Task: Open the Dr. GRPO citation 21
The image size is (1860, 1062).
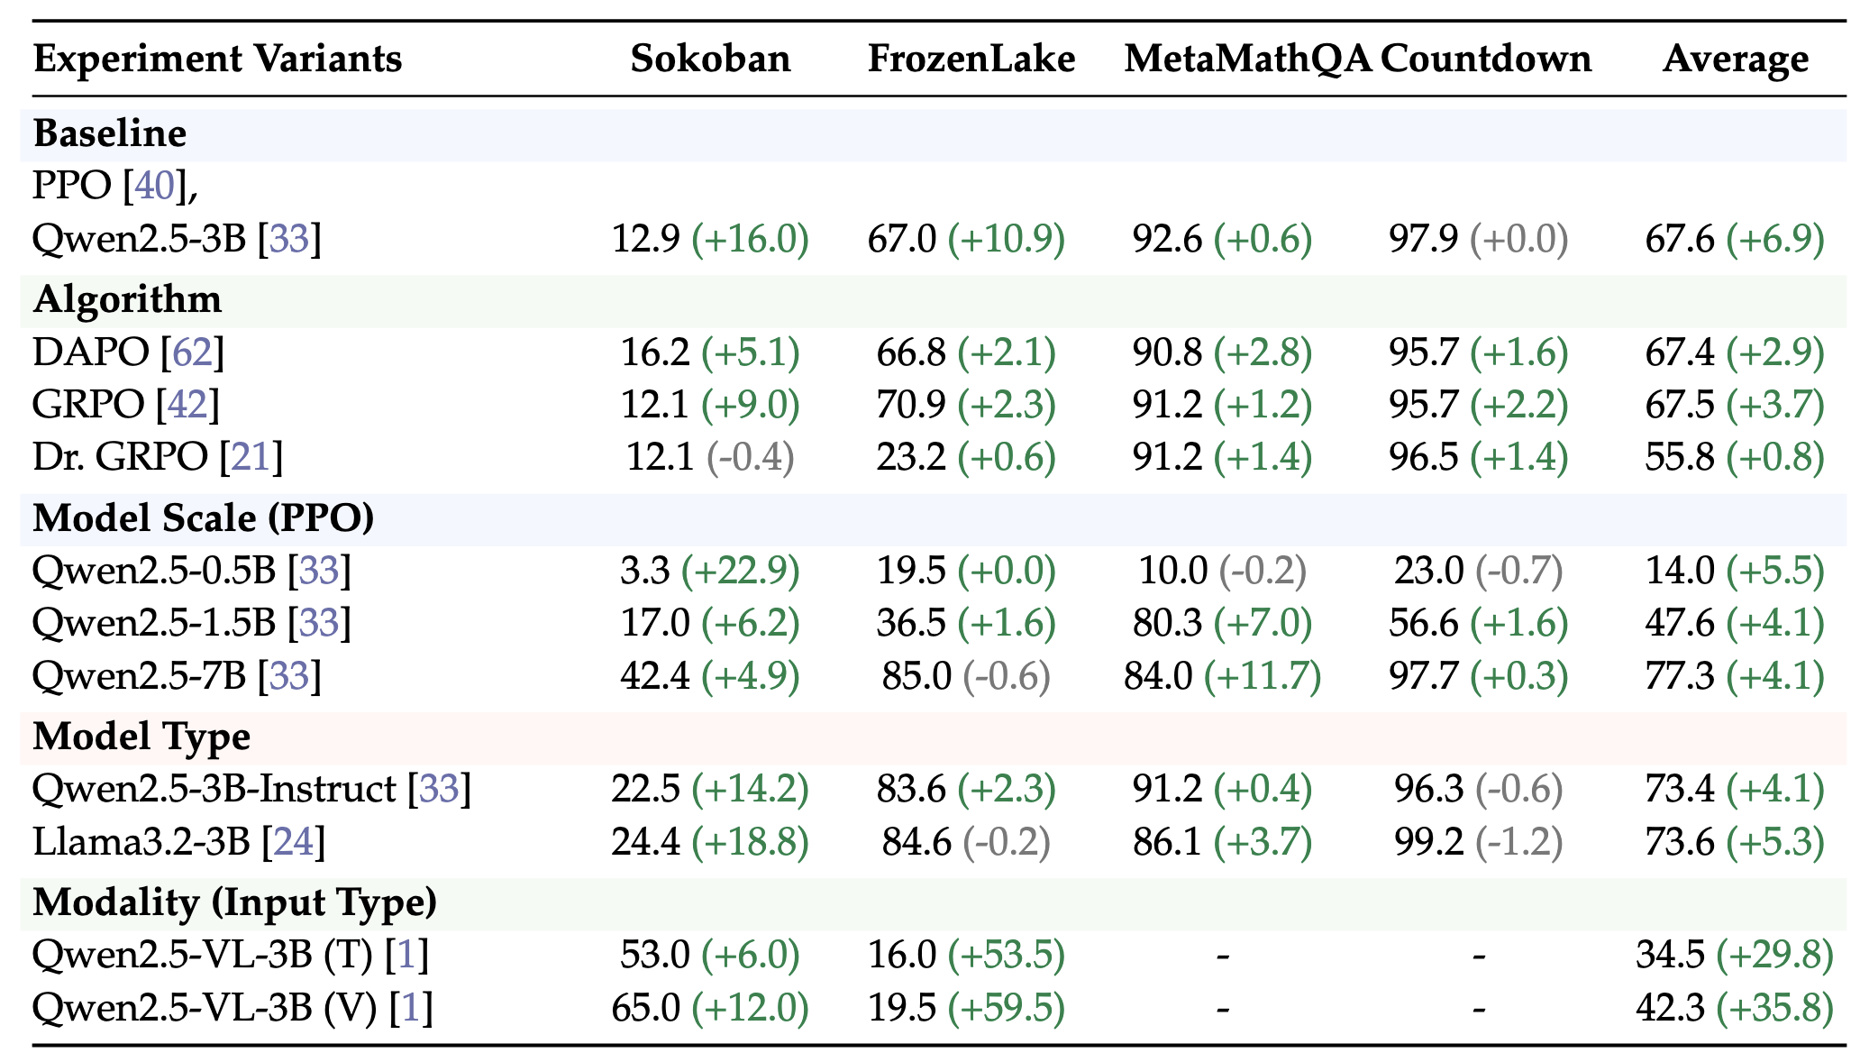Action: (251, 457)
